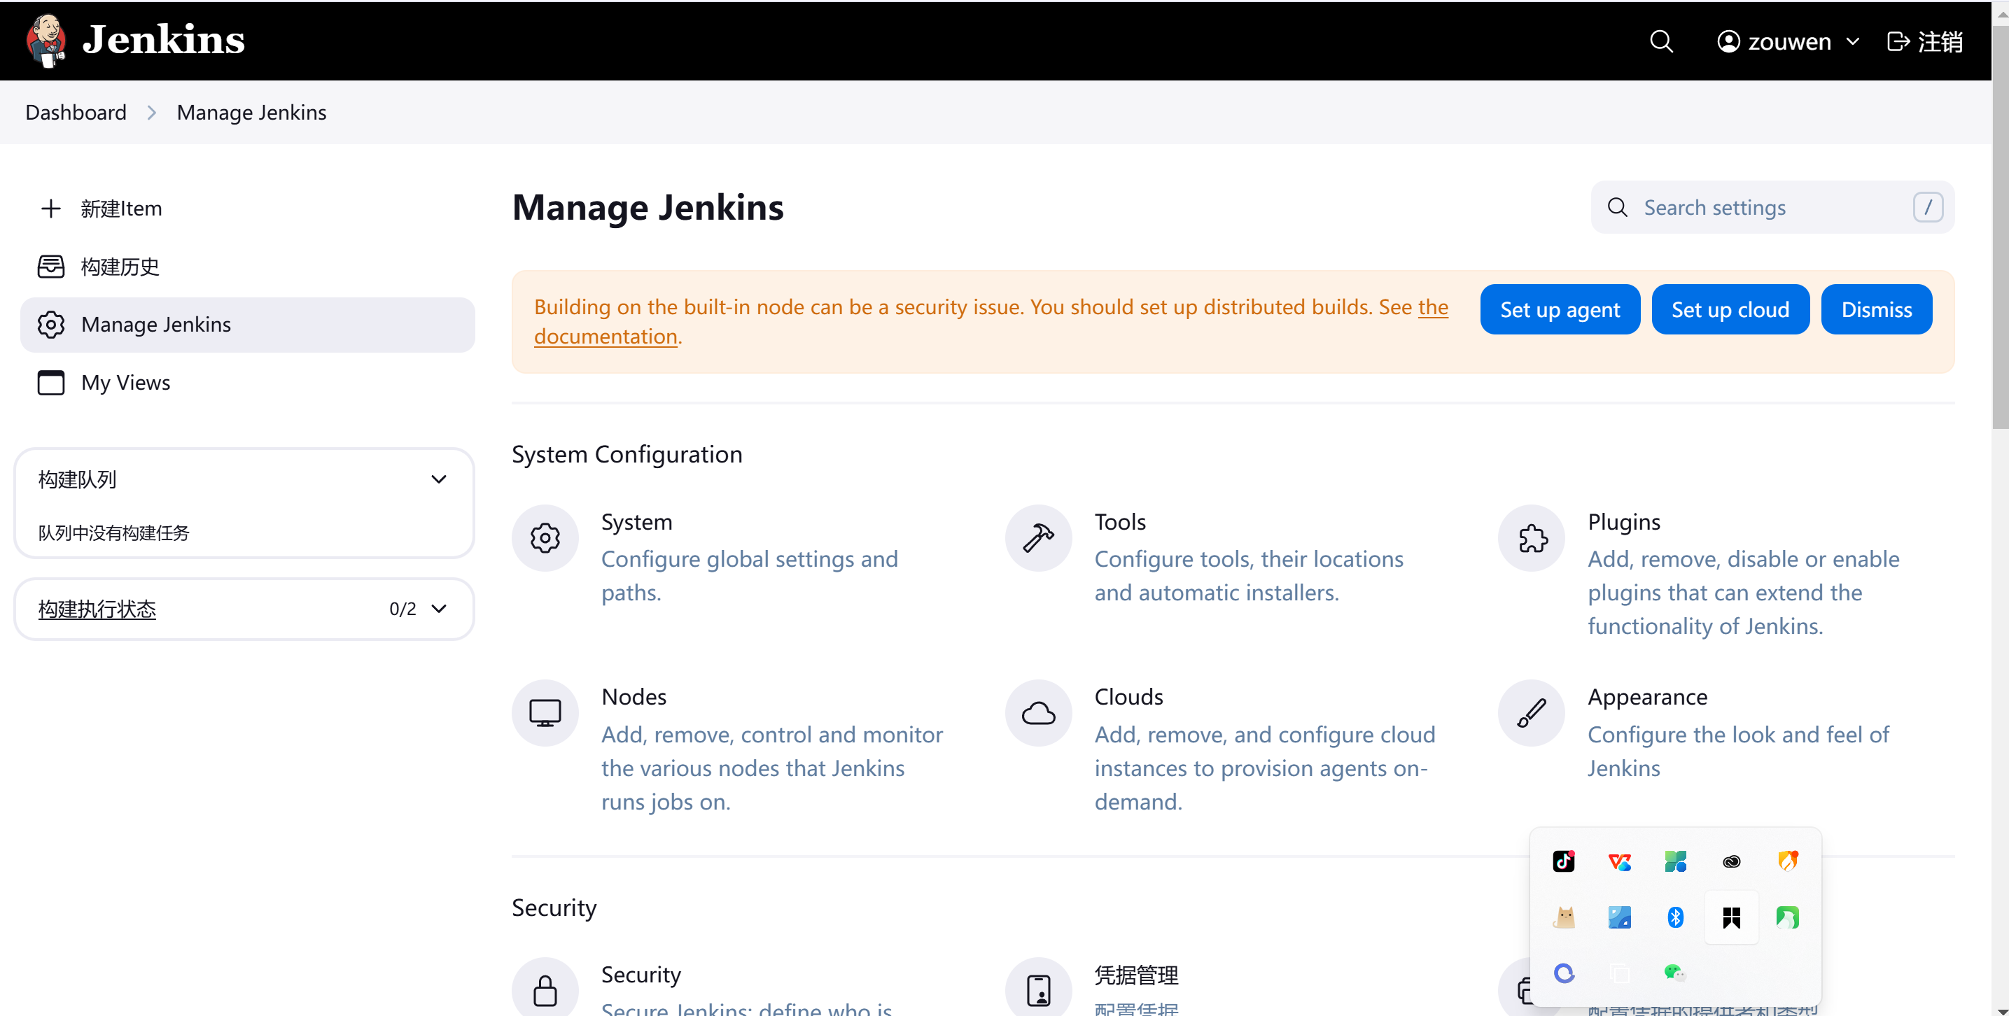
Task: Open My Views in the sidebar
Action: tap(247, 383)
